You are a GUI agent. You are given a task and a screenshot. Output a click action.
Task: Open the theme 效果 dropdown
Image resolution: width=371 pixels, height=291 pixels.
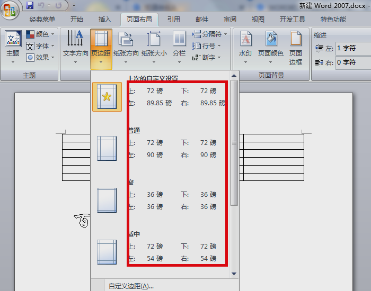tap(40, 57)
